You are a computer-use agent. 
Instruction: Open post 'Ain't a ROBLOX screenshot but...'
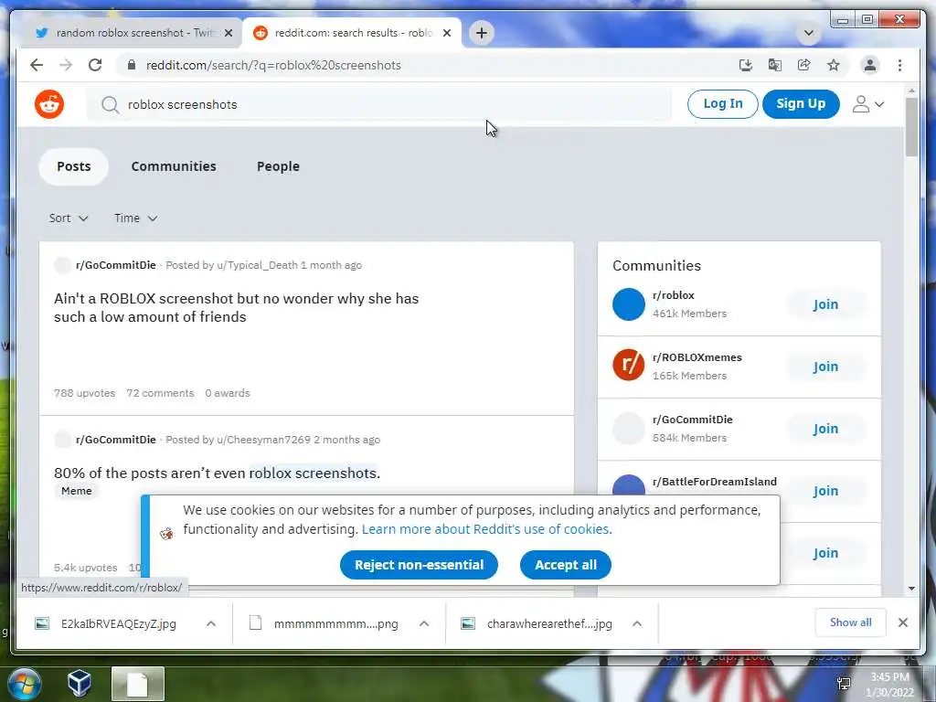[x=237, y=307]
